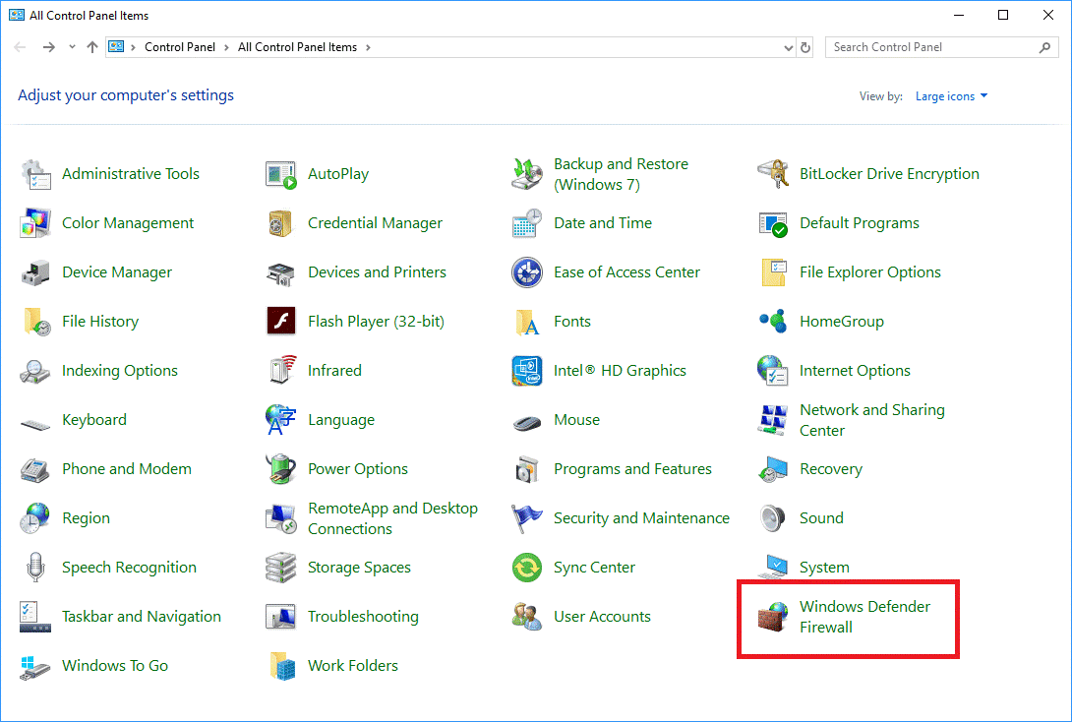Expand the address bar history dropdown
1072x722 pixels.
click(x=789, y=48)
